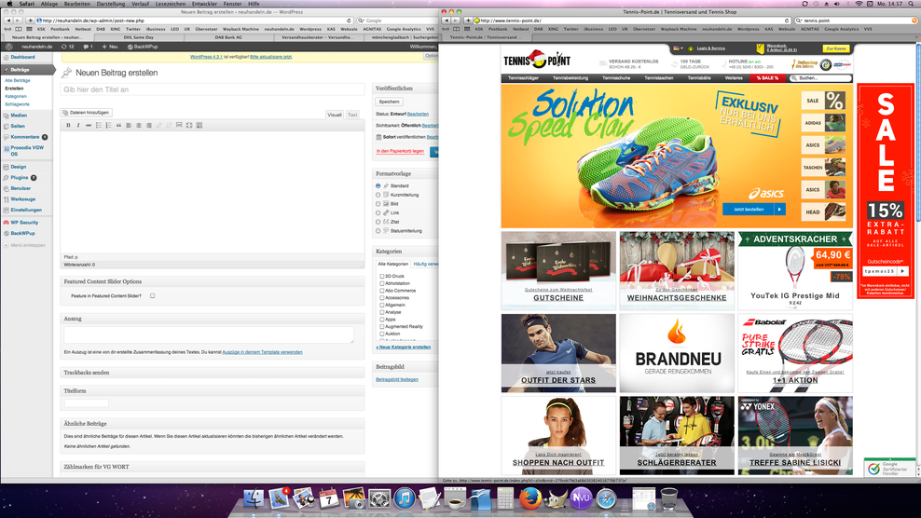Image resolution: width=921 pixels, height=518 pixels.
Task: Collapse the Ähnliche Beiträge panel header
Action: tap(212, 424)
